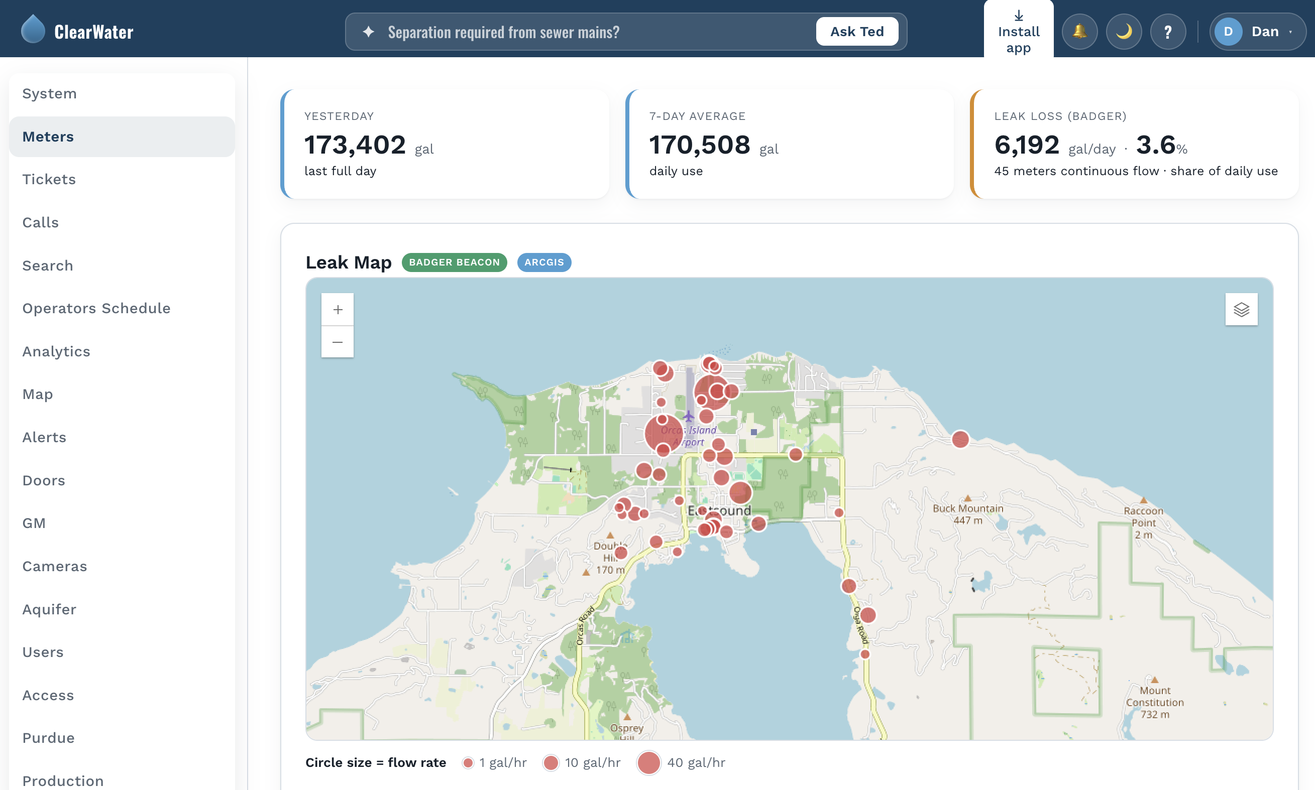
Task: Click the D avatar circle
Action: click(x=1228, y=32)
